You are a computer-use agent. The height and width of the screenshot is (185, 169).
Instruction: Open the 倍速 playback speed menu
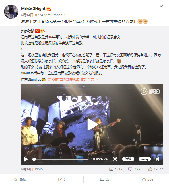click(x=128, y=159)
